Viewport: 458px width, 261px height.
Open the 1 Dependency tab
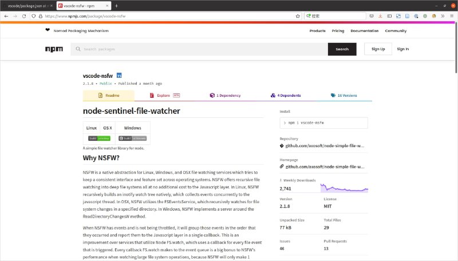click(x=225, y=96)
